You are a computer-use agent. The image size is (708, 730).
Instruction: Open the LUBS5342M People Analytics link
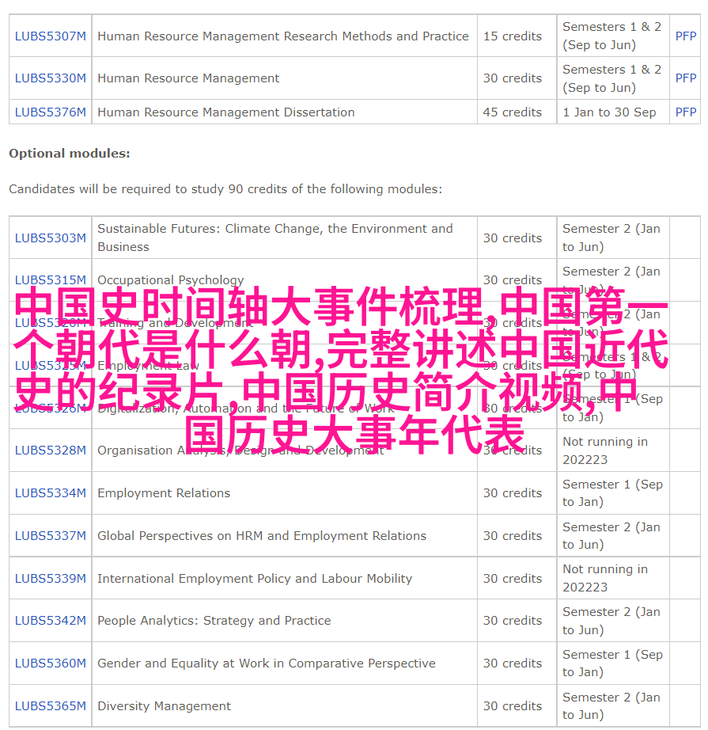[50, 620]
